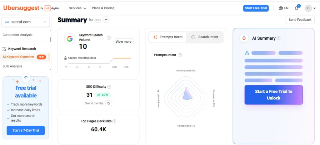320x145 pixels.
Task: Open AI Keyword Overview
Action: click(x=18, y=57)
